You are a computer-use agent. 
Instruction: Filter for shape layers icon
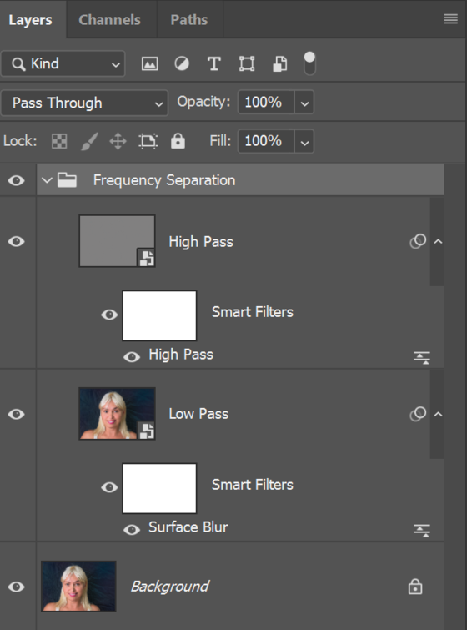point(247,63)
